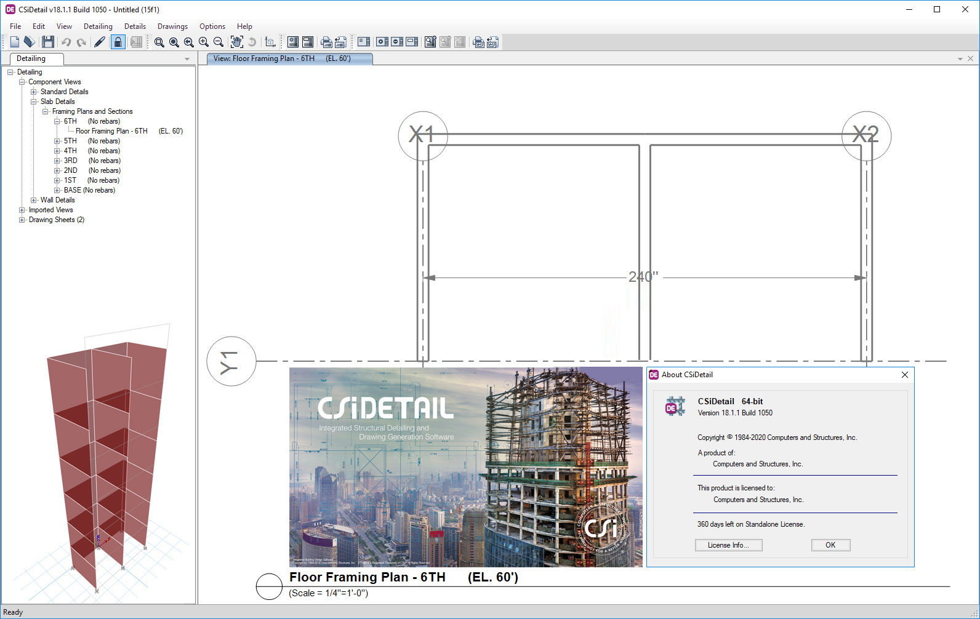Close the Floor Framing Plan view tab
The height and width of the screenshot is (619, 980).
(x=971, y=58)
